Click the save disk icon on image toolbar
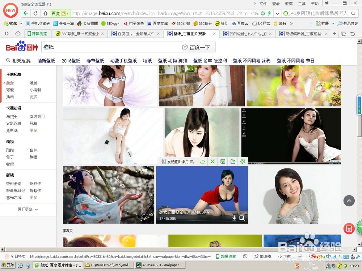Image resolution: width=362 pixels, height=271 pixels. [x=223, y=162]
